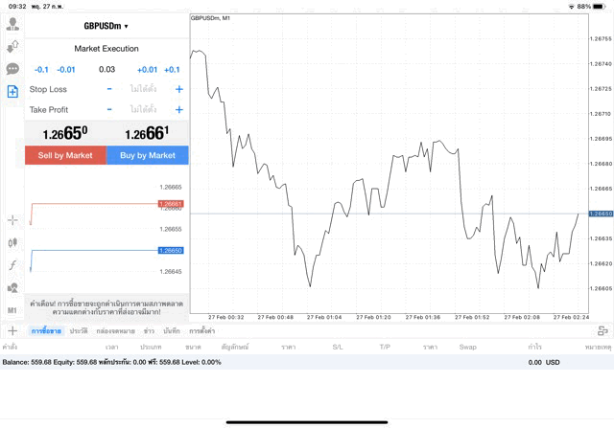
Task: Open the objects shapes icon
Action: [12, 287]
